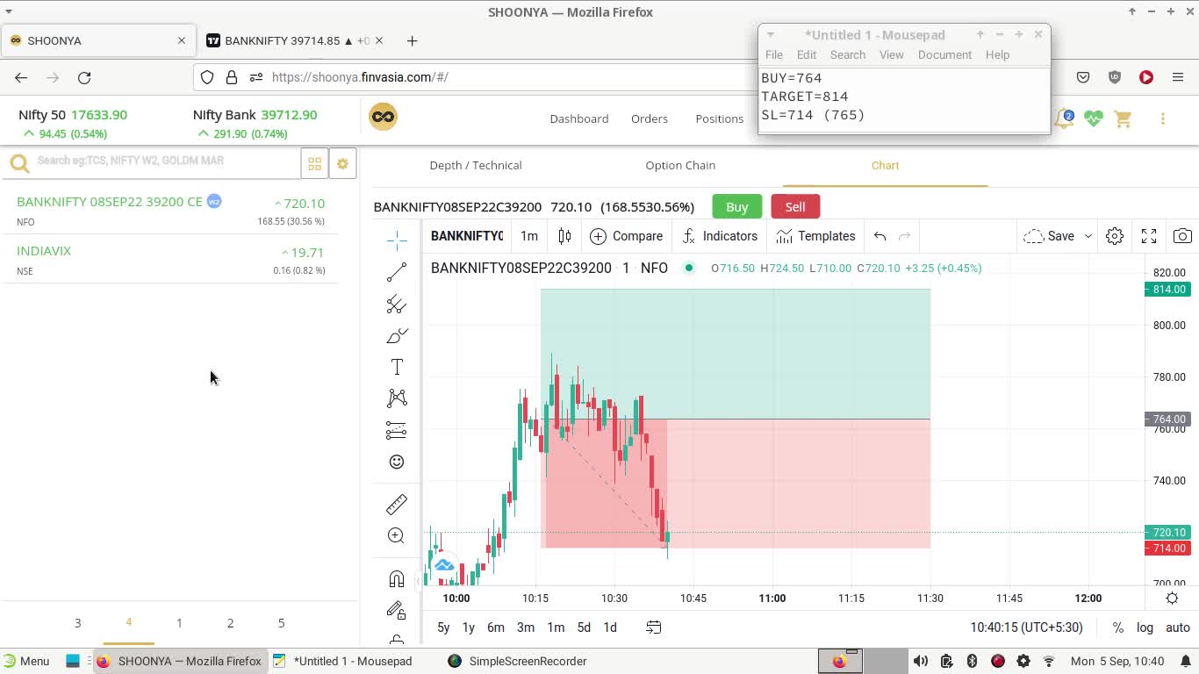Open the chart symbol search BANKNIFTY
This screenshot has height=674, width=1199.
tap(467, 236)
